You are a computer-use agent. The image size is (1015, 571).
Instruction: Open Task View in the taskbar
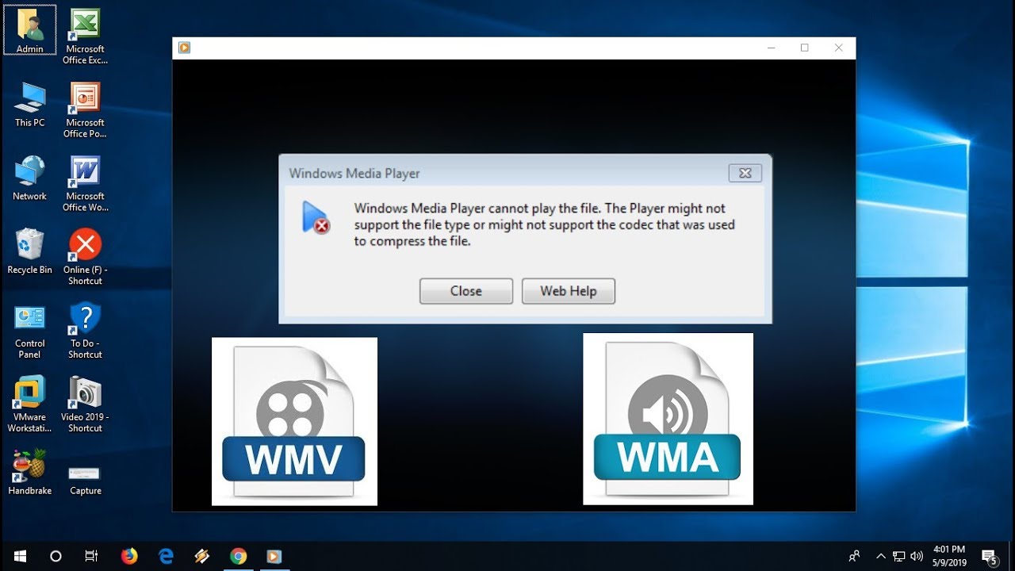(x=91, y=556)
